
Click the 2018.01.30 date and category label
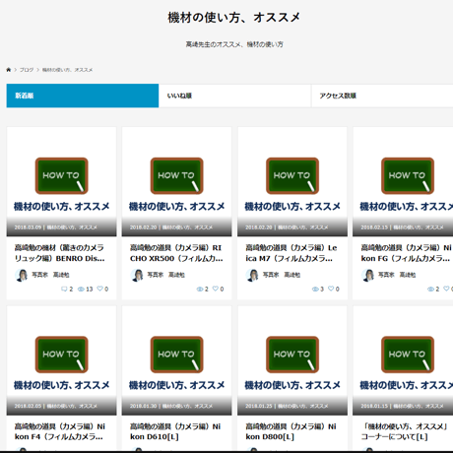[x=171, y=406]
